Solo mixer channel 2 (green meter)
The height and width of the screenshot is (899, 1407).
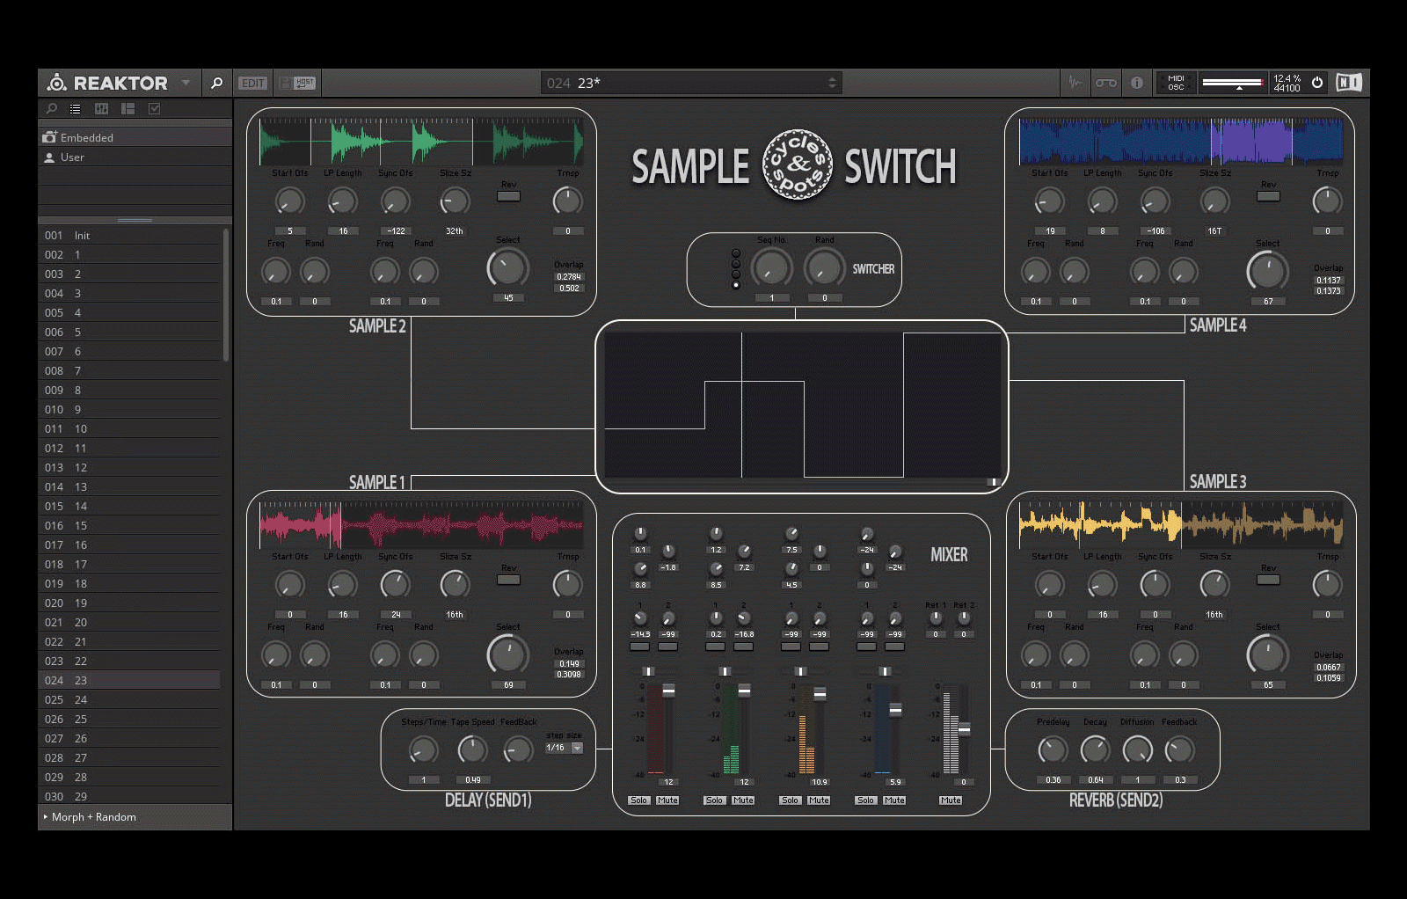tap(714, 800)
